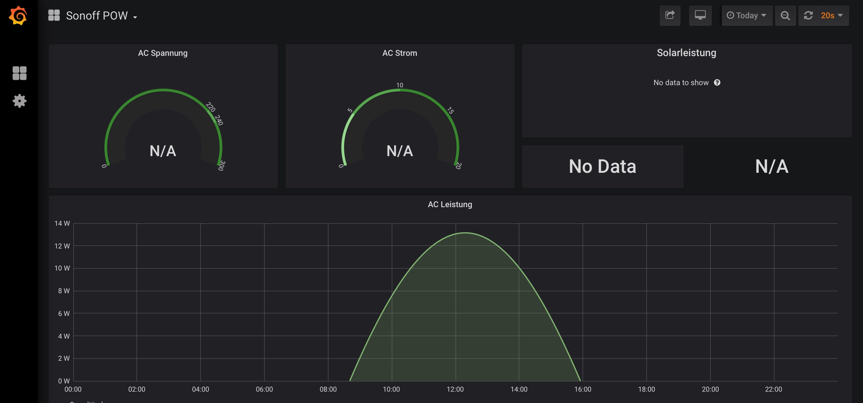Cycle view mode with monitor icon
863x403 pixels.
tap(700, 15)
